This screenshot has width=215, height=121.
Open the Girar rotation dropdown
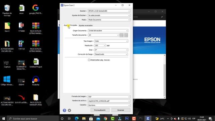[x=111, y=50]
